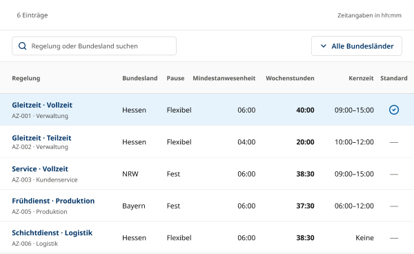The width and height of the screenshot is (414, 254).
Task: Sort by the Wochenstunden column header
Action: (x=290, y=78)
